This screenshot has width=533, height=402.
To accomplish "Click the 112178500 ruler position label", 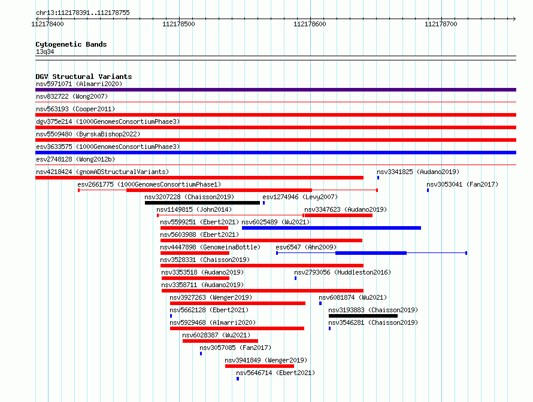I will click(x=178, y=24).
